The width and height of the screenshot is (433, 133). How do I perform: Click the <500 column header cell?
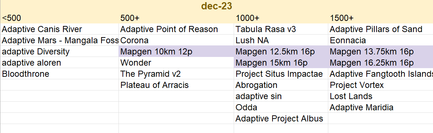coord(59,18)
